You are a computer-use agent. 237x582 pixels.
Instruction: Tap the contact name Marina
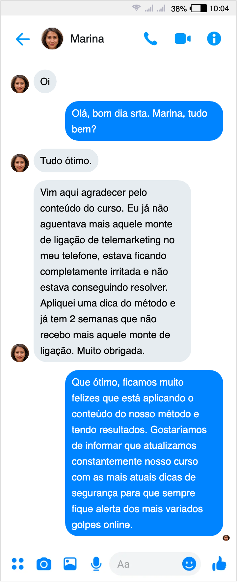point(87,39)
